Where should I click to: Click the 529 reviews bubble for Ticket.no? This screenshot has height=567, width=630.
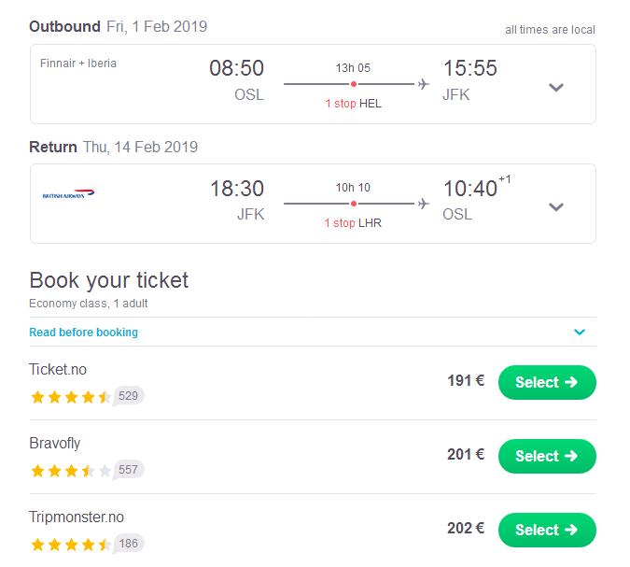coord(128,396)
